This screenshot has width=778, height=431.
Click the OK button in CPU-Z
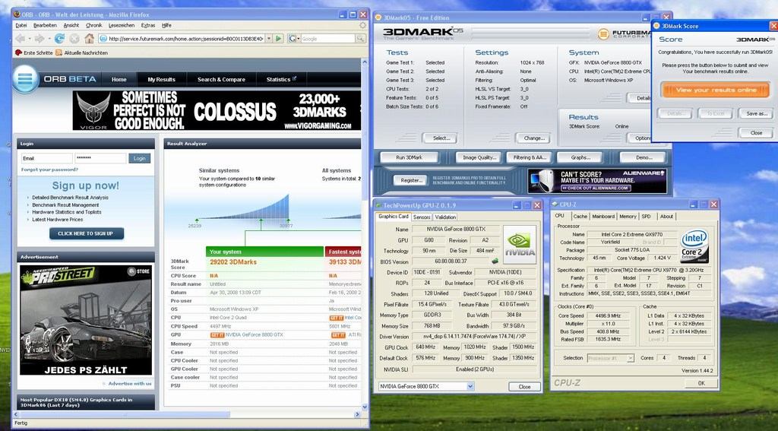(x=701, y=383)
